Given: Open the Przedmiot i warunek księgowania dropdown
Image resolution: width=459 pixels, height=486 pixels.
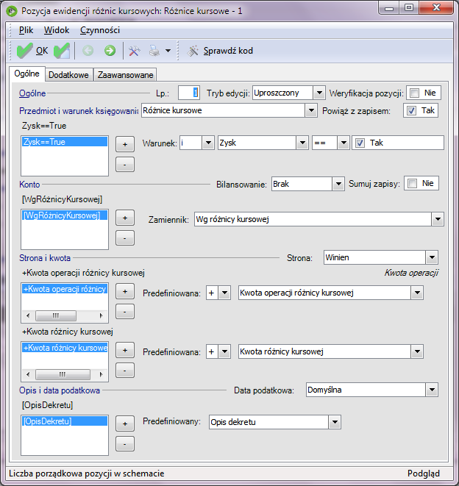Looking at the screenshot, I should [x=311, y=110].
